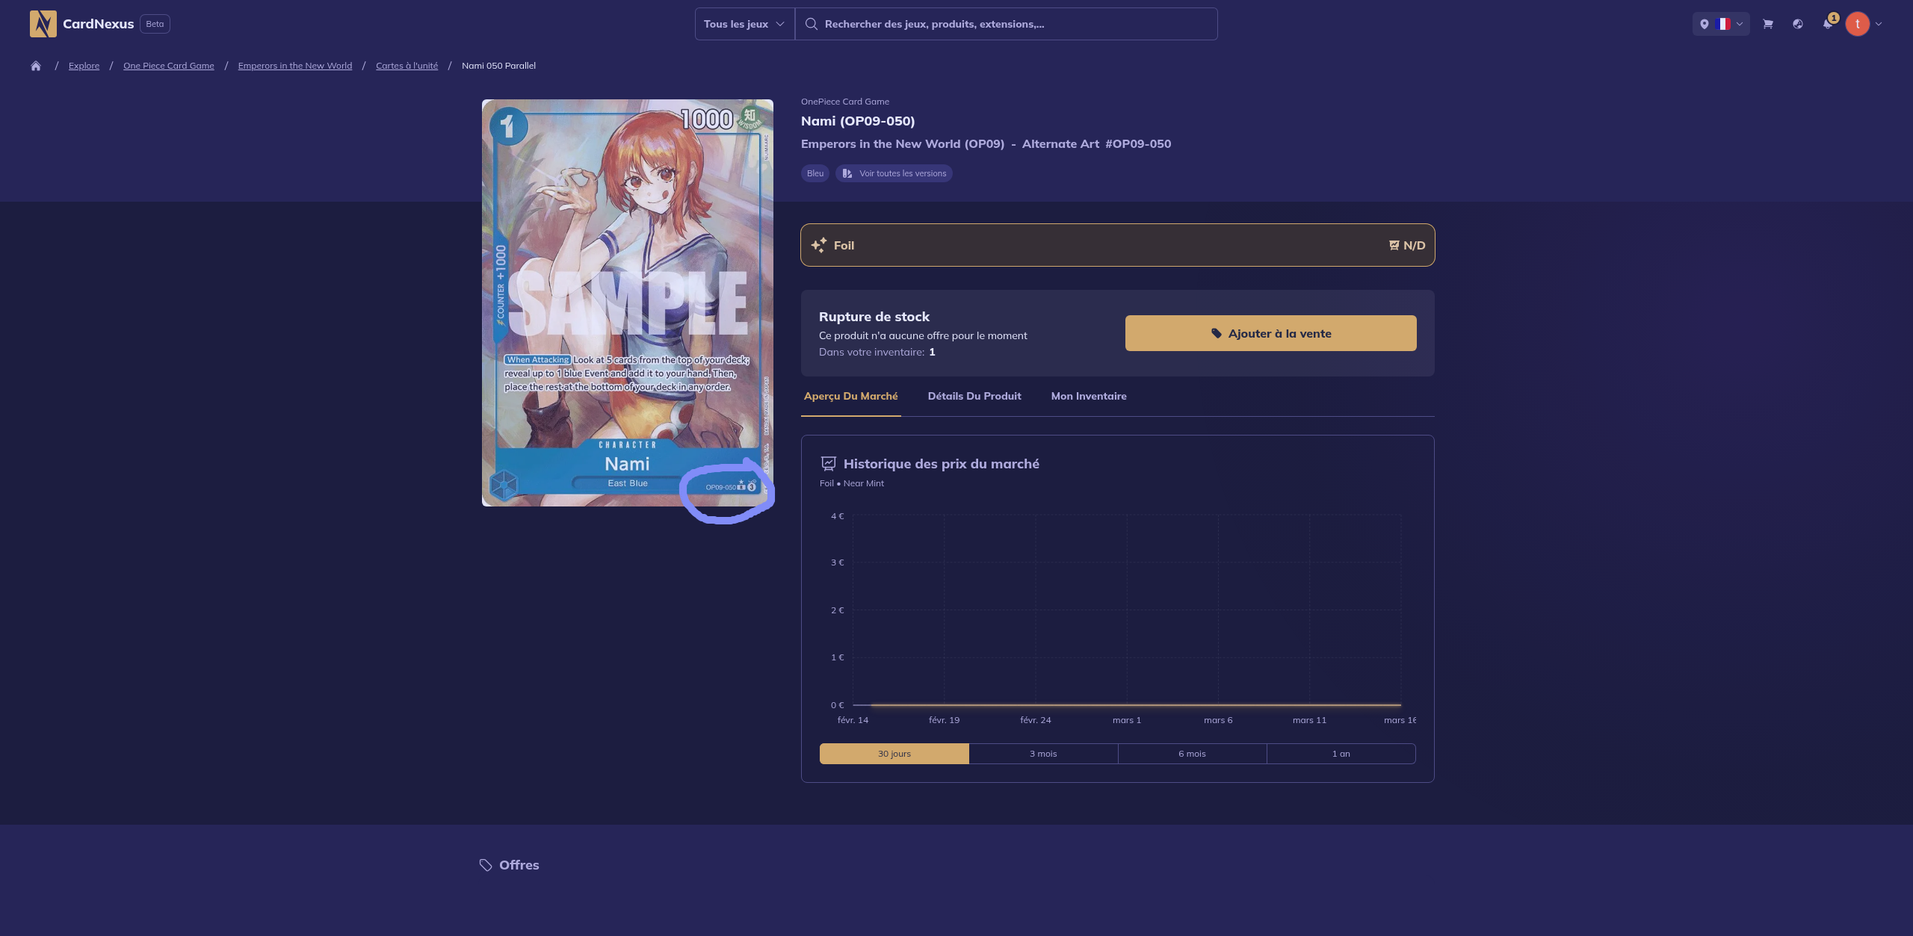
Task: Open the country flag location dropdown
Action: point(1720,24)
